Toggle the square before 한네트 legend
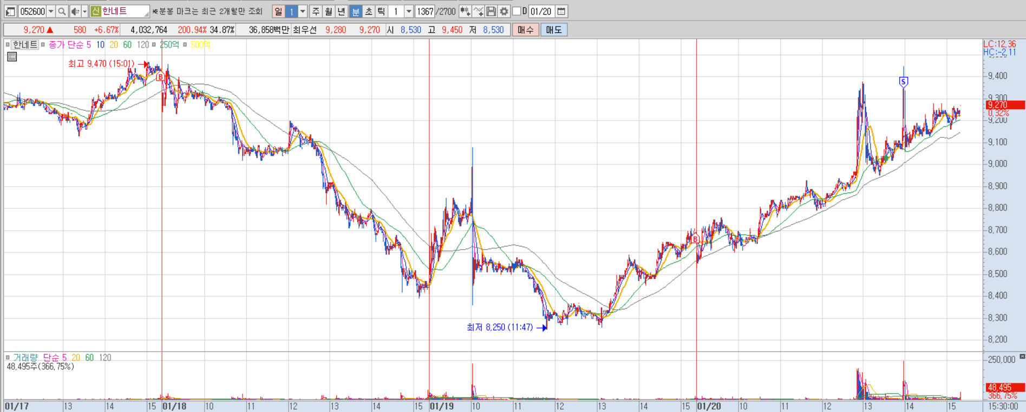The image size is (1026, 412). [x=8, y=45]
